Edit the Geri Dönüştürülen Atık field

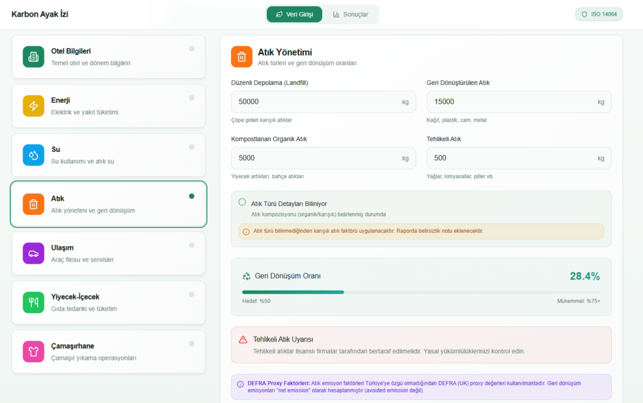click(509, 102)
